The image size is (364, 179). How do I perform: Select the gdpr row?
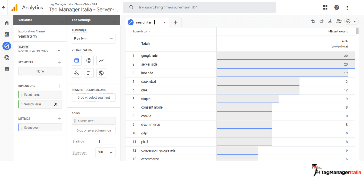click(x=240, y=133)
